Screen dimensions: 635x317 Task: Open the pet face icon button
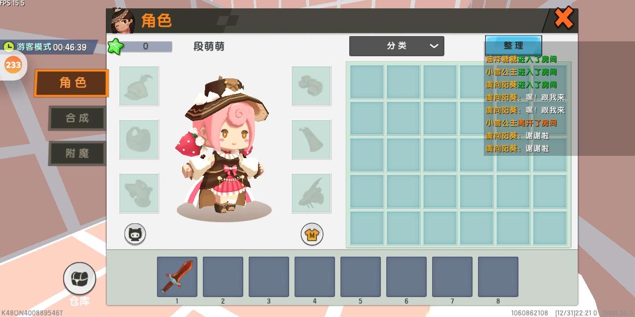(x=135, y=234)
